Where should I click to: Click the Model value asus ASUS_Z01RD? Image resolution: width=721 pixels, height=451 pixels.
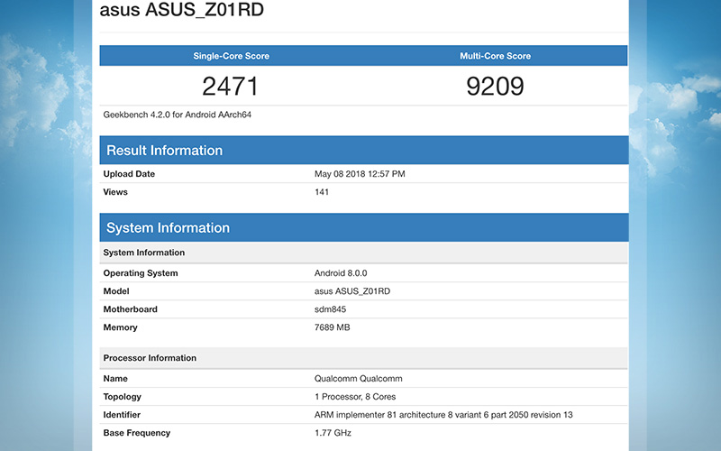(x=352, y=291)
